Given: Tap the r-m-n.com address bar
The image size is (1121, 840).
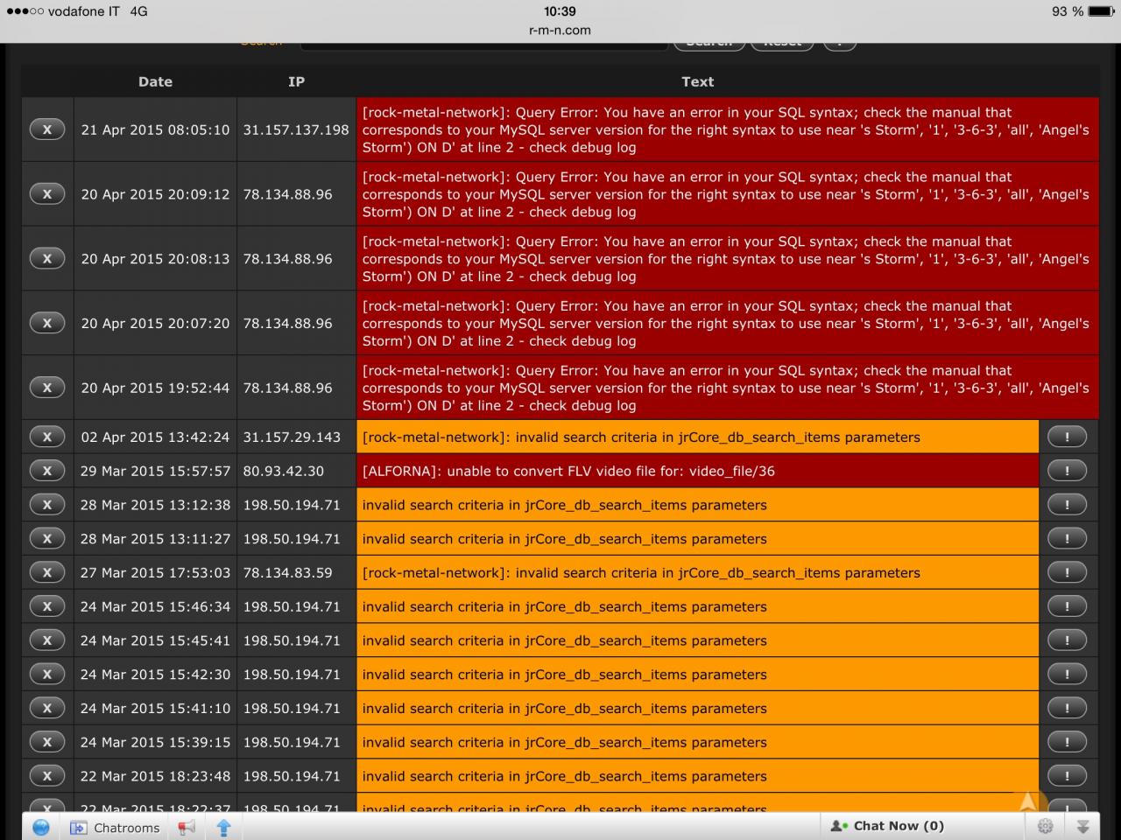Looking at the screenshot, I should (560, 30).
